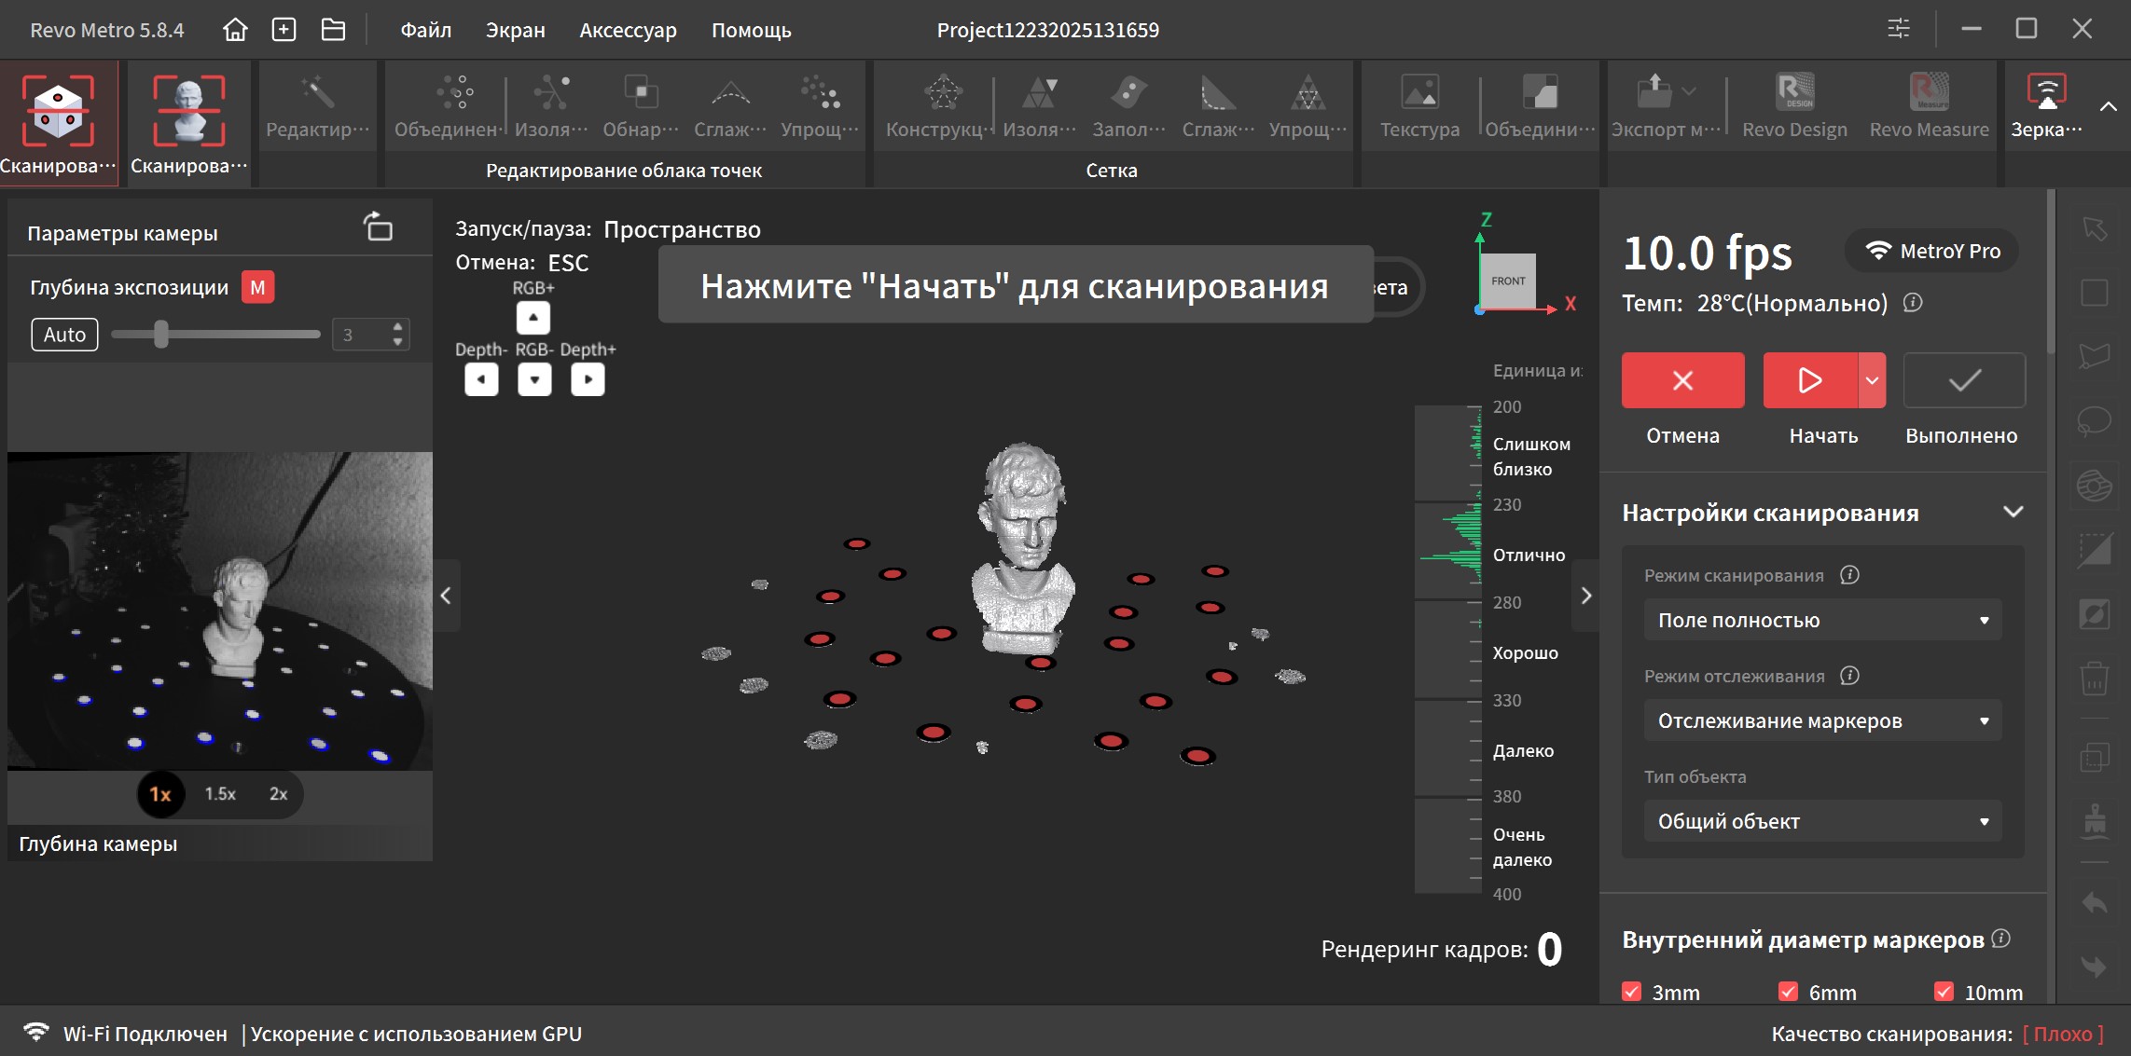Screen dimensions: 2131x1056
Task: Click info icon next to temperature
Action: [x=1913, y=303]
